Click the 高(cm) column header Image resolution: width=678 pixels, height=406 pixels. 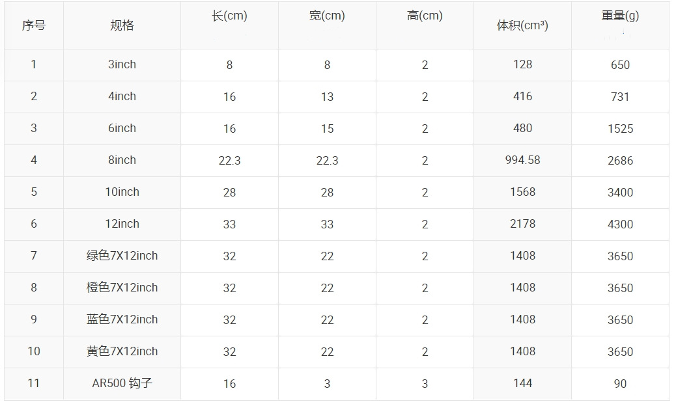(x=425, y=17)
